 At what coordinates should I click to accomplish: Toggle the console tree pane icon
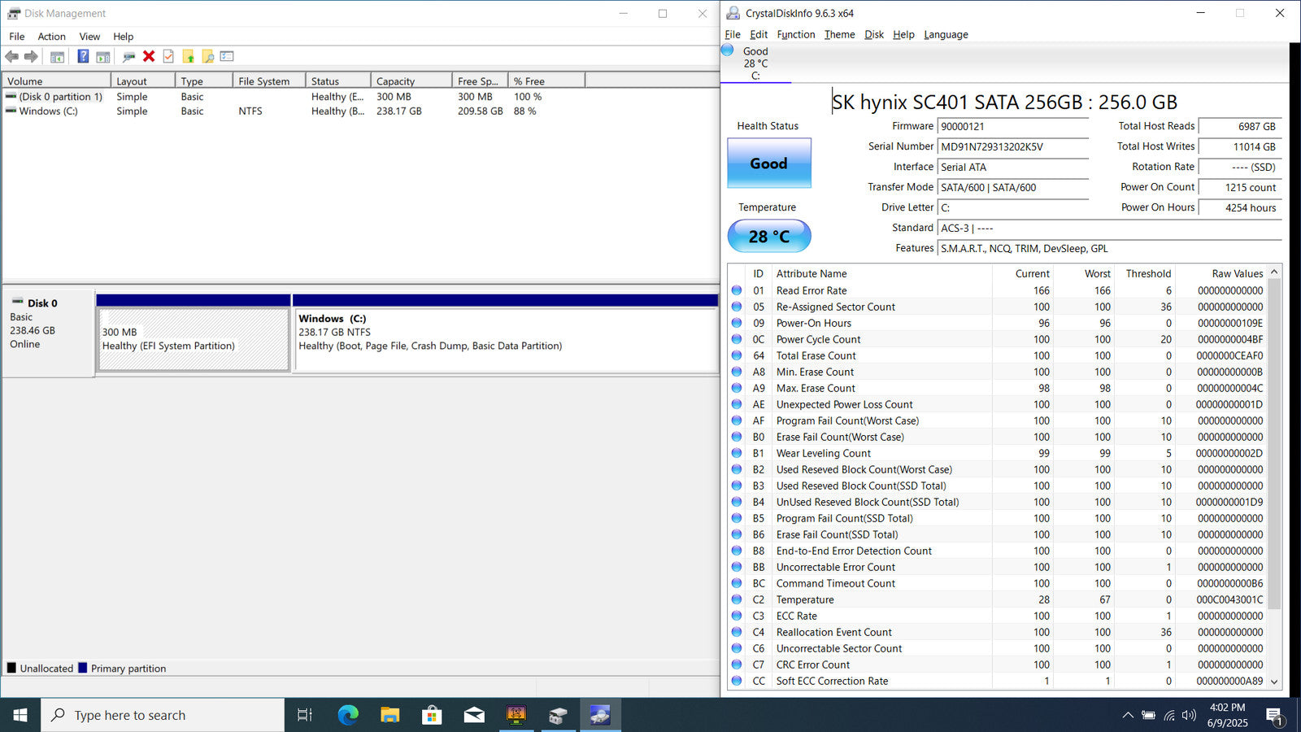point(57,57)
